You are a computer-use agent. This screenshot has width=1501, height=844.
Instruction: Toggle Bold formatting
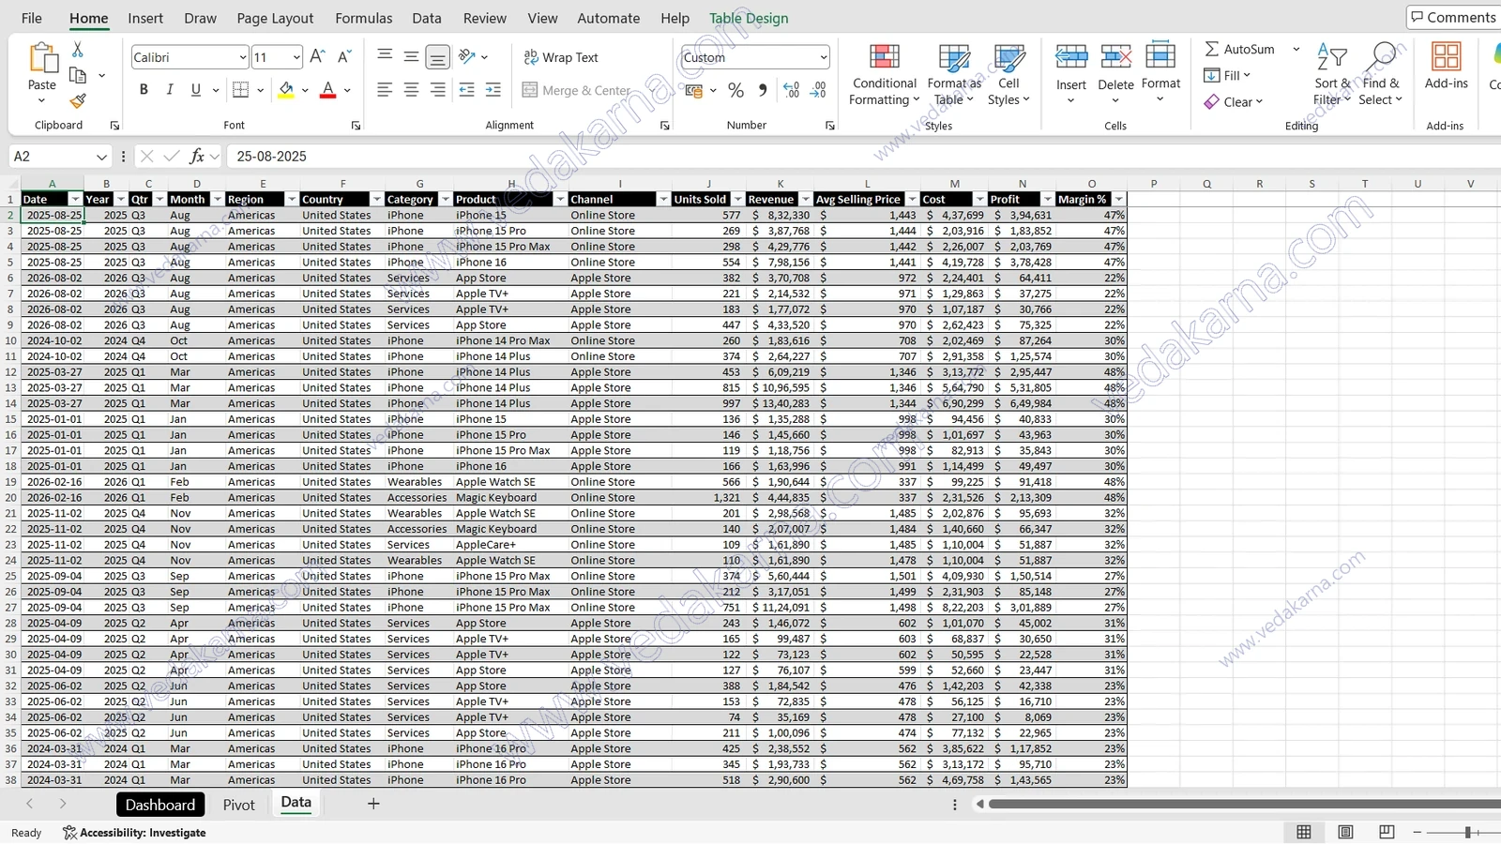point(144,90)
